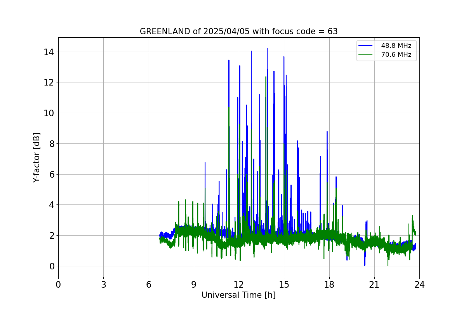Click y-axis tick label 14
Image resolution: width=466 pixels, height=311 pixels.
click(x=49, y=52)
